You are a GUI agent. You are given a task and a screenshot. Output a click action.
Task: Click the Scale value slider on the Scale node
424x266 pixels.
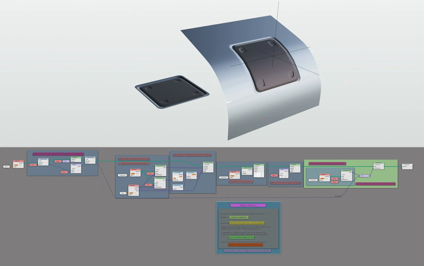tap(283, 177)
